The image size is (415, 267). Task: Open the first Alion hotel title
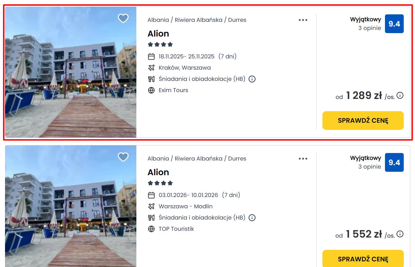[x=158, y=34]
